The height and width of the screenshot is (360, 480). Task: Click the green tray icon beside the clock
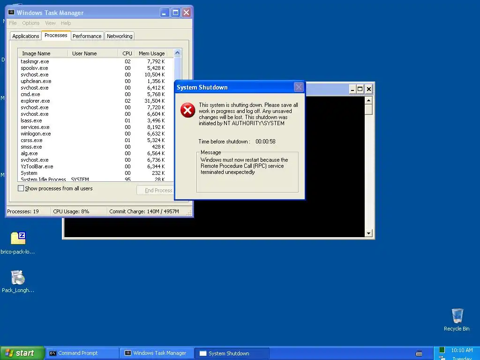pyautogui.click(x=442, y=350)
